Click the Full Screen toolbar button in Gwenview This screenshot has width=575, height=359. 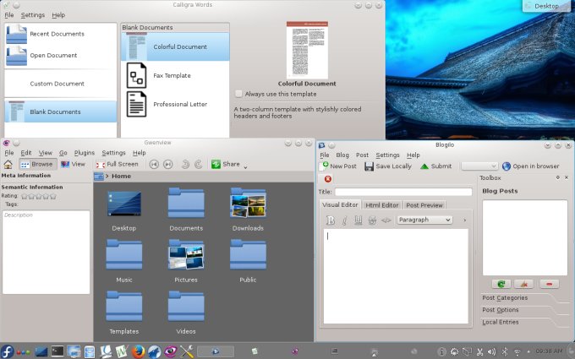(117, 164)
